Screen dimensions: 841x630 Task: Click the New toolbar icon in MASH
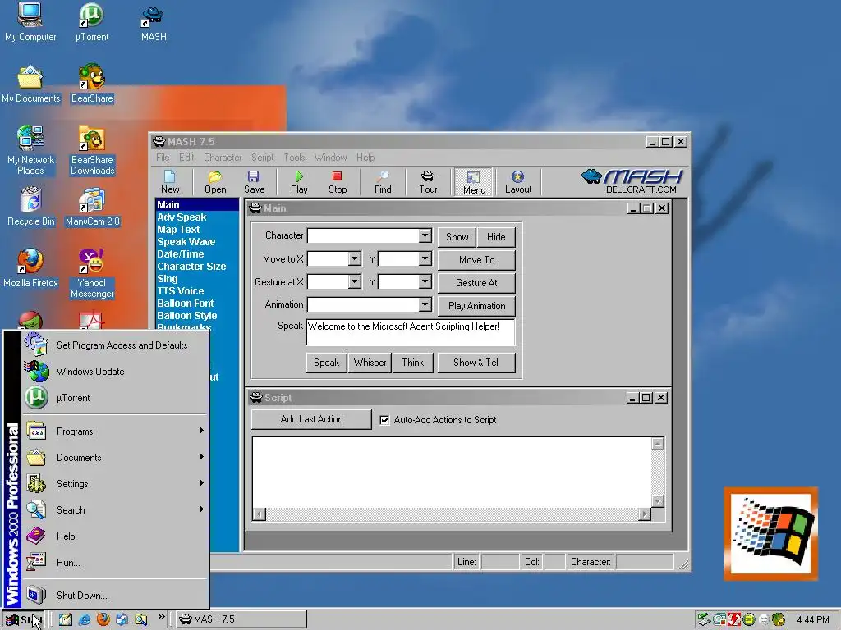tap(170, 182)
